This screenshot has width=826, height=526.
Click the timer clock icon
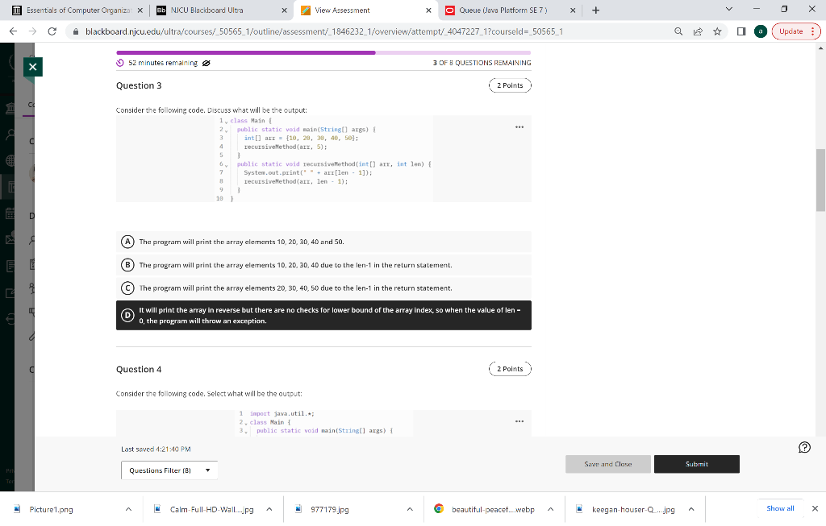120,61
